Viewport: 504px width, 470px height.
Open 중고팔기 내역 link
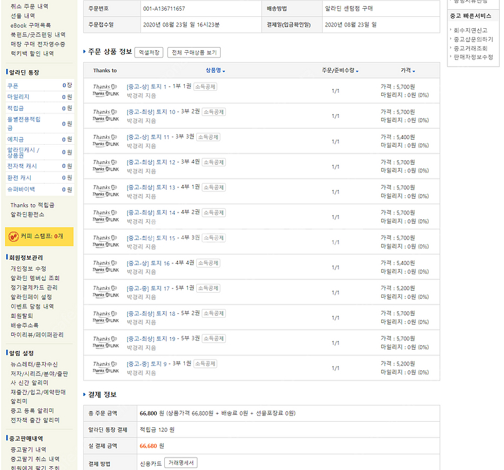point(28,449)
